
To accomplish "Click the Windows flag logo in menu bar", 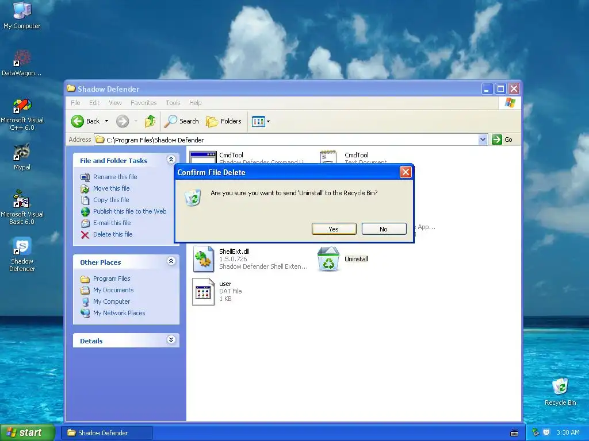I will [510, 103].
